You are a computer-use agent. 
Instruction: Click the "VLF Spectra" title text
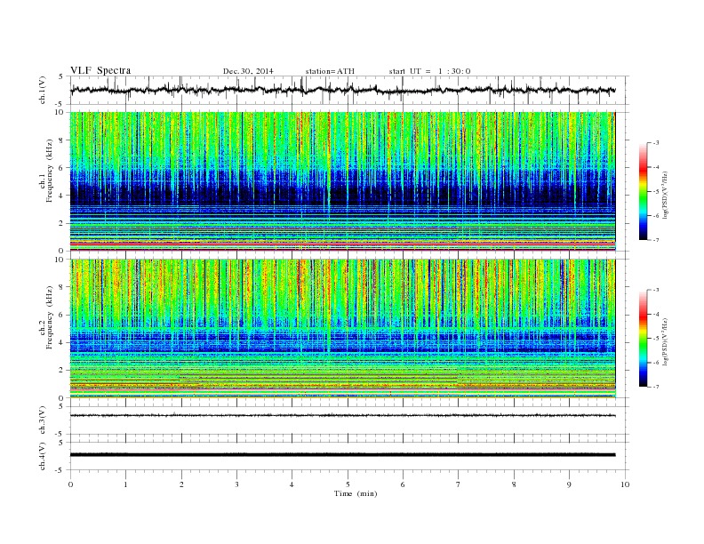[x=100, y=70]
